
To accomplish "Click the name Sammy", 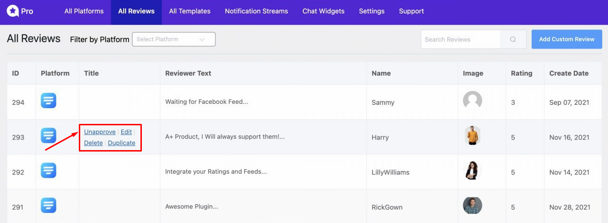I will click(x=383, y=102).
